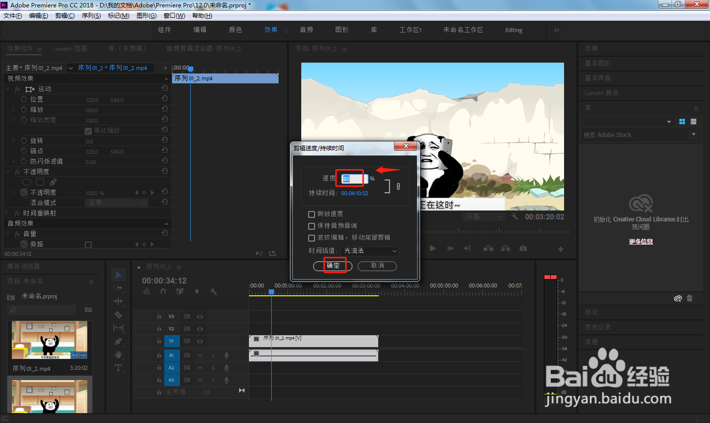Viewport: 710px width, 423px height.
Task: Select the Track Select Forward tool
Action: coord(118,288)
